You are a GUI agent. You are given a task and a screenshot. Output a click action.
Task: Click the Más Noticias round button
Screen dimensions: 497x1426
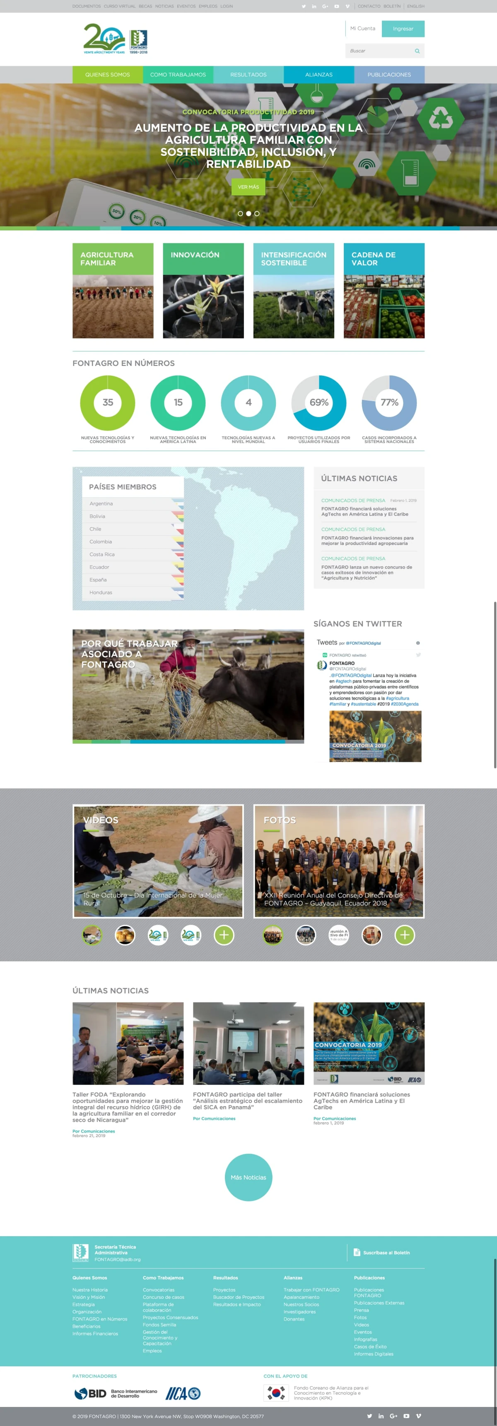click(248, 1177)
